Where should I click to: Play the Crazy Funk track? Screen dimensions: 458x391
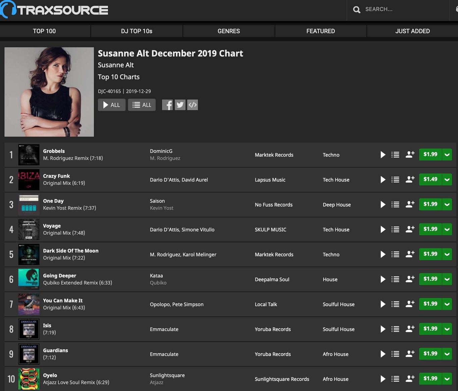383,180
